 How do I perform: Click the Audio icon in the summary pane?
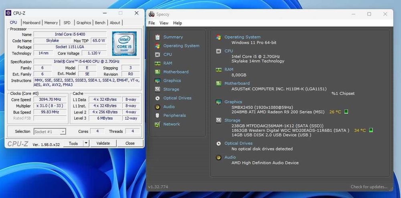tap(219, 157)
